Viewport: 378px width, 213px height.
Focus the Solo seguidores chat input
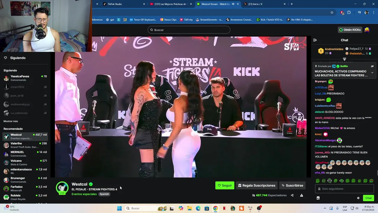pos(344,189)
